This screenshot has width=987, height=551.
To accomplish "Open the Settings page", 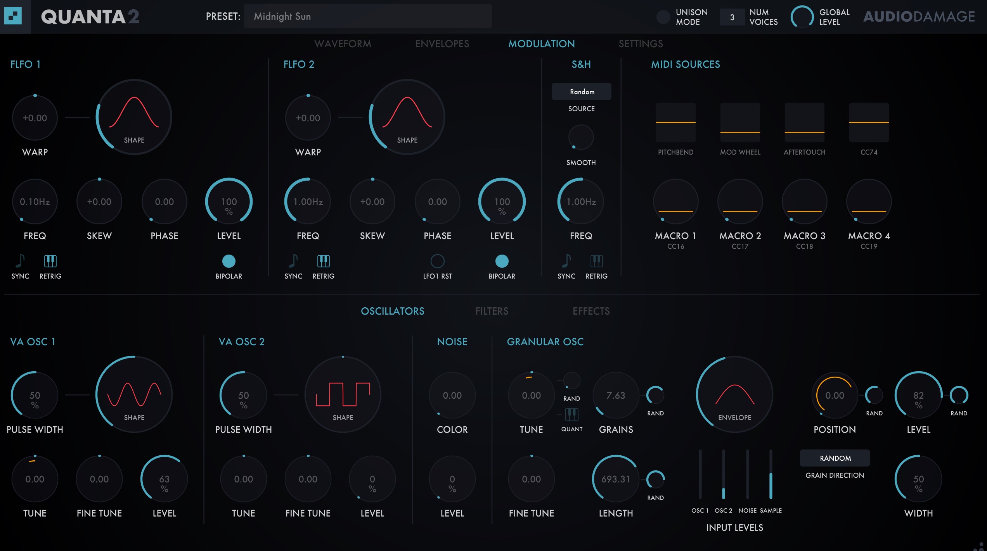I will point(641,44).
